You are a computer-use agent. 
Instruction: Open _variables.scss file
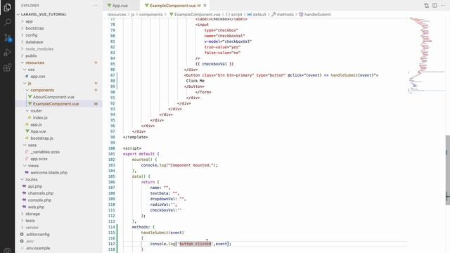coord(45,152)
